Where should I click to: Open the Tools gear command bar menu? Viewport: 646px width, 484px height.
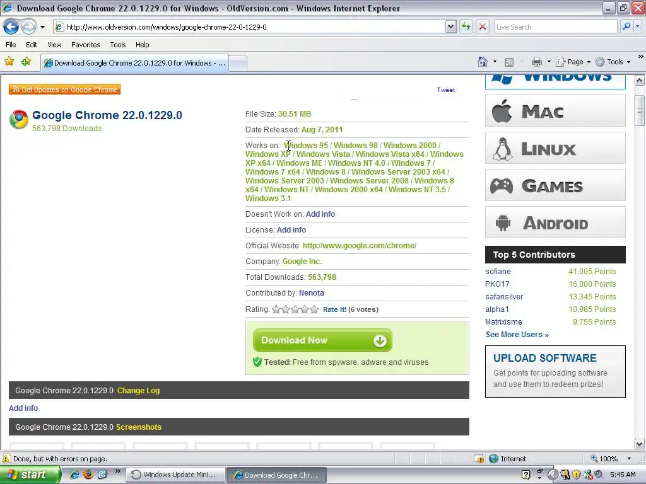tap(613, 62)
